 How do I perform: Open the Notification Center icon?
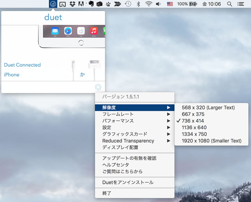click(240, 4)
